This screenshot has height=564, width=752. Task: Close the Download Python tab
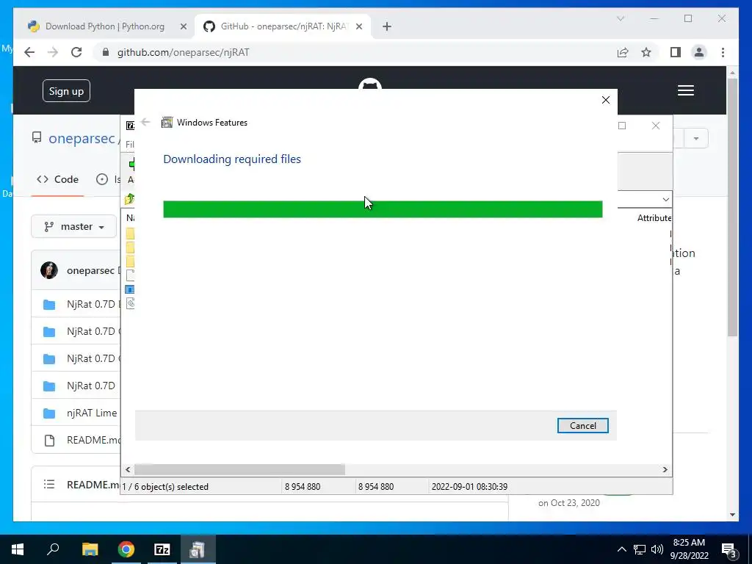click(x=183, y=26)
